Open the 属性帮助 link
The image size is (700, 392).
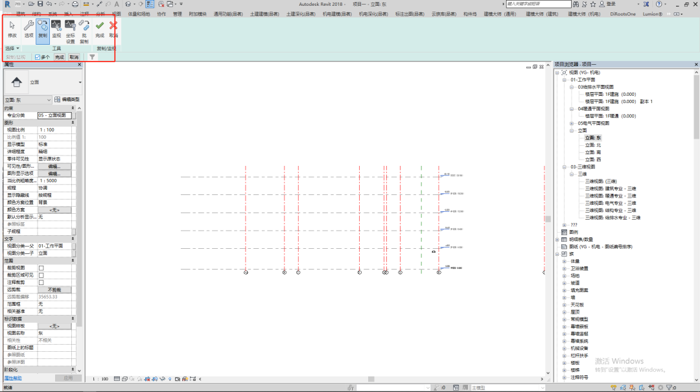point(13,378)
